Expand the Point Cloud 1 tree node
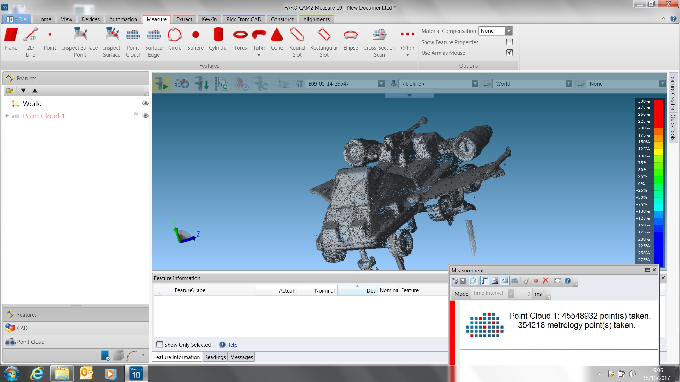Image resolution: width=680 pixels, height=382 pixels. click(x=7, y=116)
